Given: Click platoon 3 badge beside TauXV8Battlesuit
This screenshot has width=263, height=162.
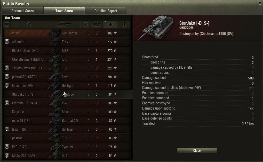Looking at the screenshot, I should tap(7, 68).
